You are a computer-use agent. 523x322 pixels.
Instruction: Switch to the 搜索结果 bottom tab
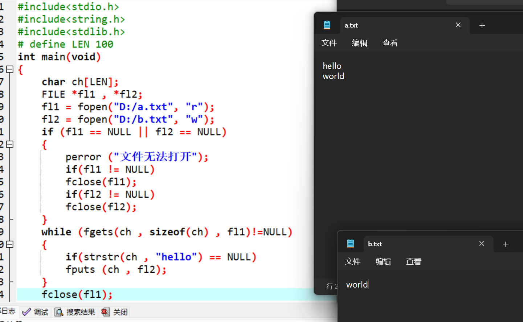75,312
